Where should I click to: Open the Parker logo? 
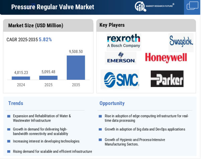pos(167,79)
